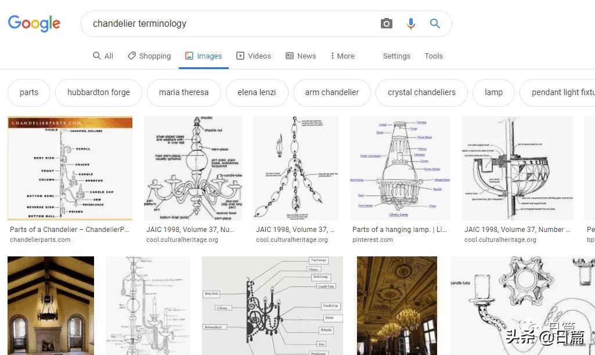This screenshot has width=595, height=355.
Task: Switch to the All results tab
Action: click(103, 56)
